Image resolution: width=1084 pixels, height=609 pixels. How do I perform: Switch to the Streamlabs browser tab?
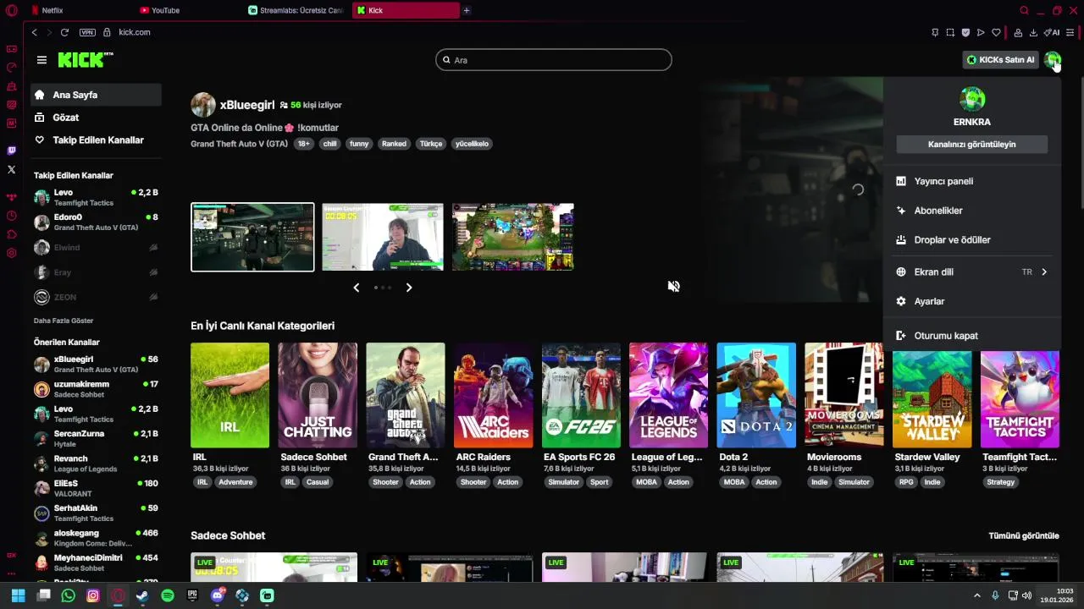(297, 10)
